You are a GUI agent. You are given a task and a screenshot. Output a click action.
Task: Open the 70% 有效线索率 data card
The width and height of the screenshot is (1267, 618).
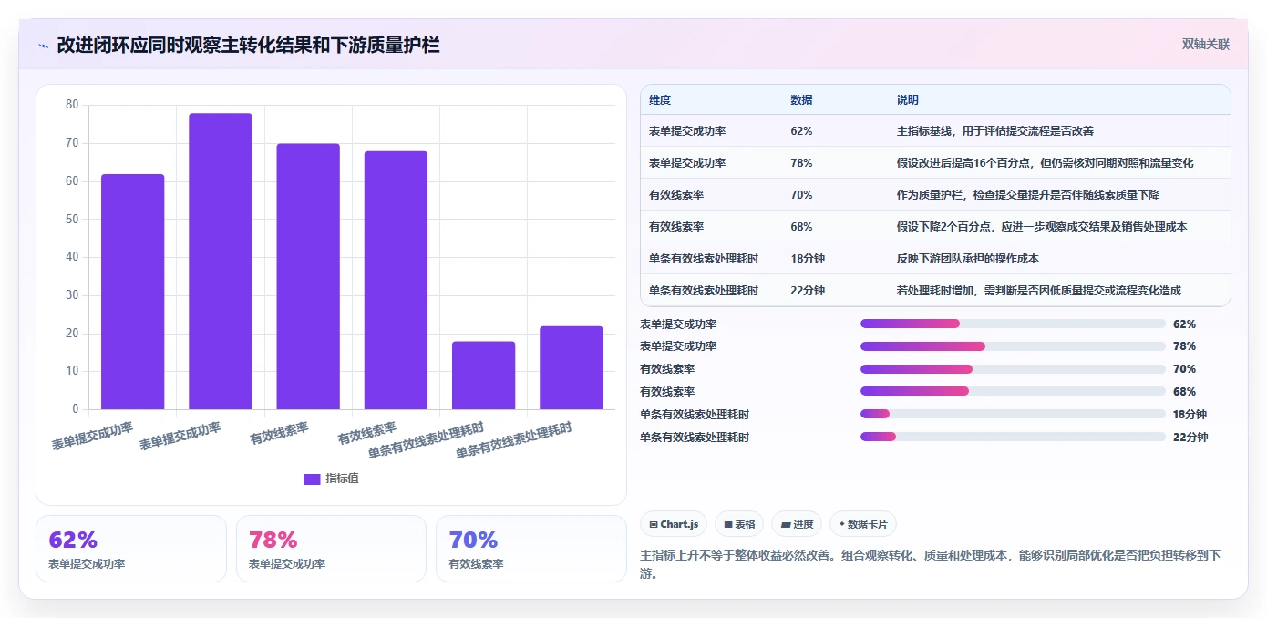pyautogui.click(x=531, y=549)
